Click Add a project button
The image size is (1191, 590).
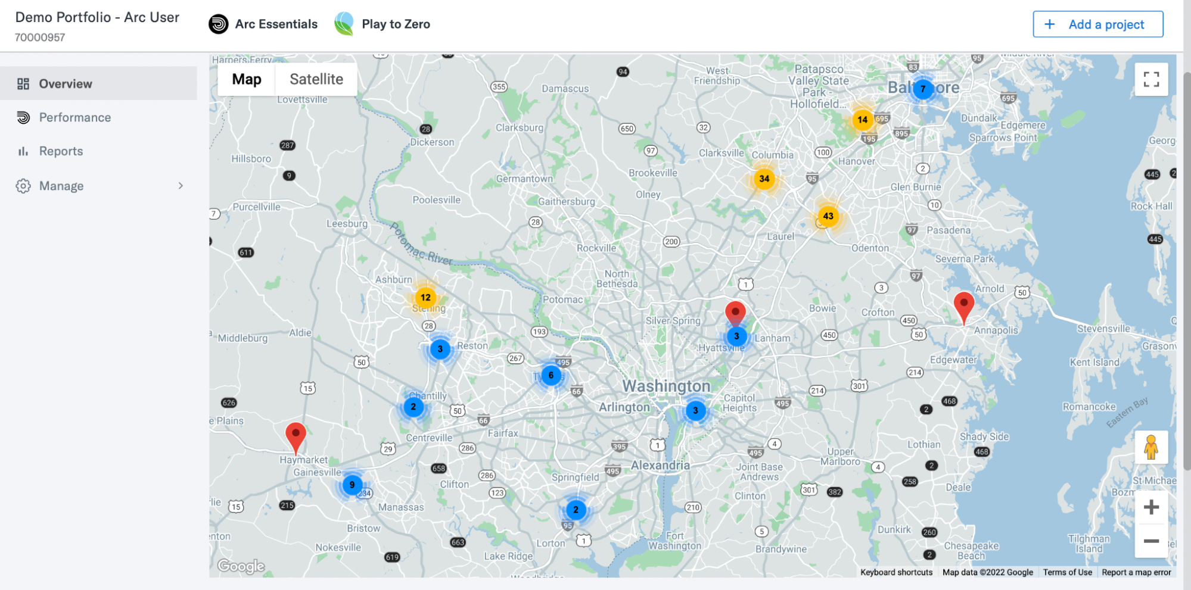(1097, 24)
